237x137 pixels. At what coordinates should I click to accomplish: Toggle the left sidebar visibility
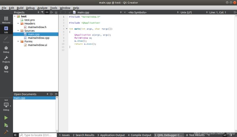tap(15, 135)
